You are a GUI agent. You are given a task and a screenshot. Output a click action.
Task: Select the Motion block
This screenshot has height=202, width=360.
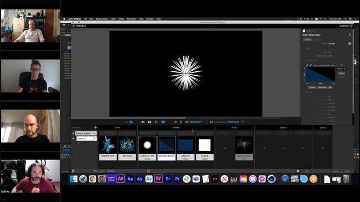click(127, 148)
